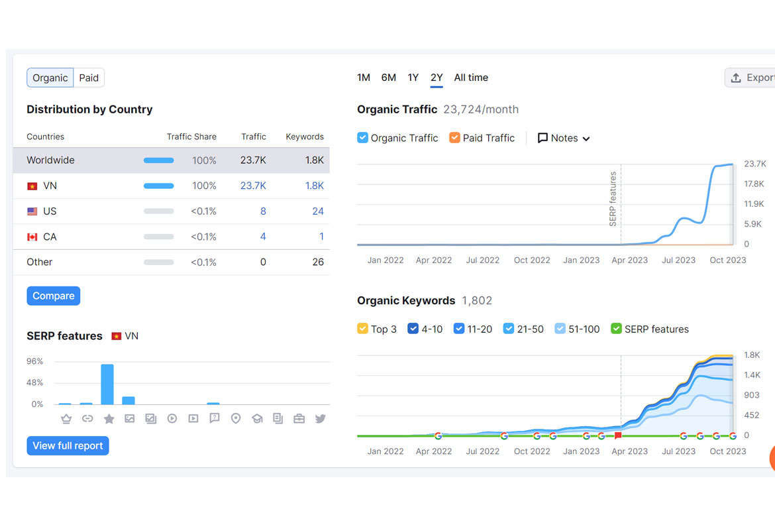Uncheck the Organic Traffic checkbox
The height and width of the screenshot is (517, 775).
click(362, 138)
